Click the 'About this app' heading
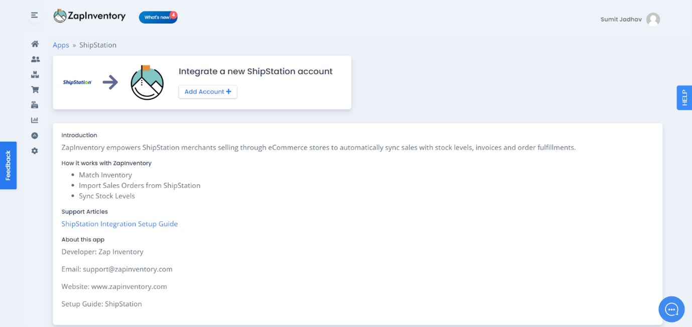Viewport: 692px width, 327px height. pos(83,240)
